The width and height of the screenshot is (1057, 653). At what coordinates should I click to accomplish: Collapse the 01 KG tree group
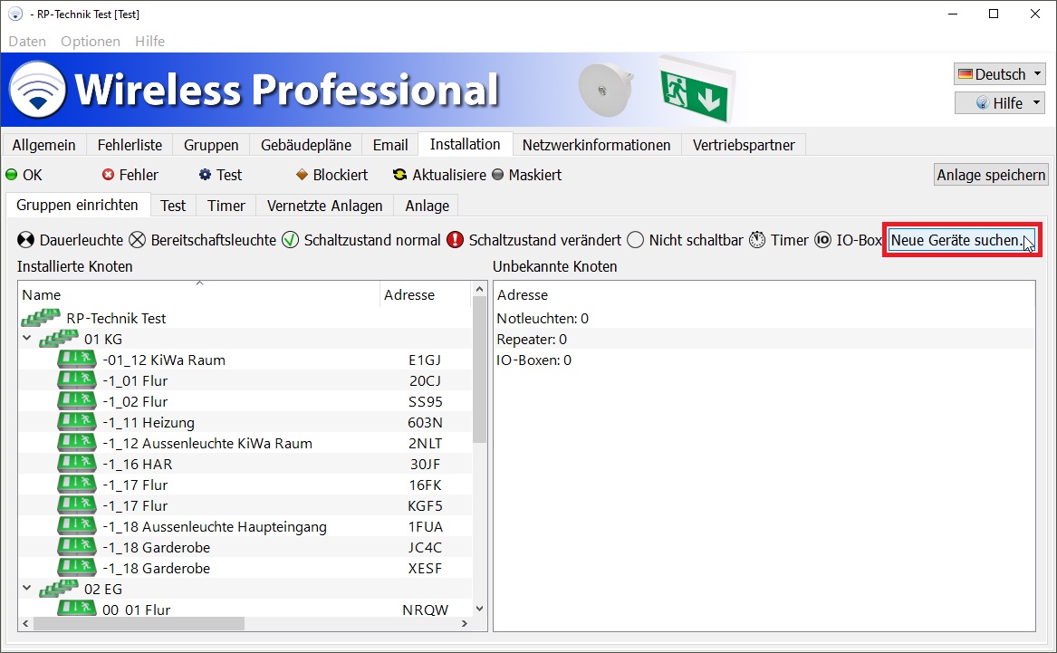27,339
